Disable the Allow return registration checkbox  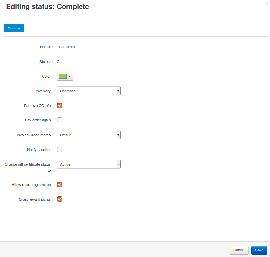60,184
